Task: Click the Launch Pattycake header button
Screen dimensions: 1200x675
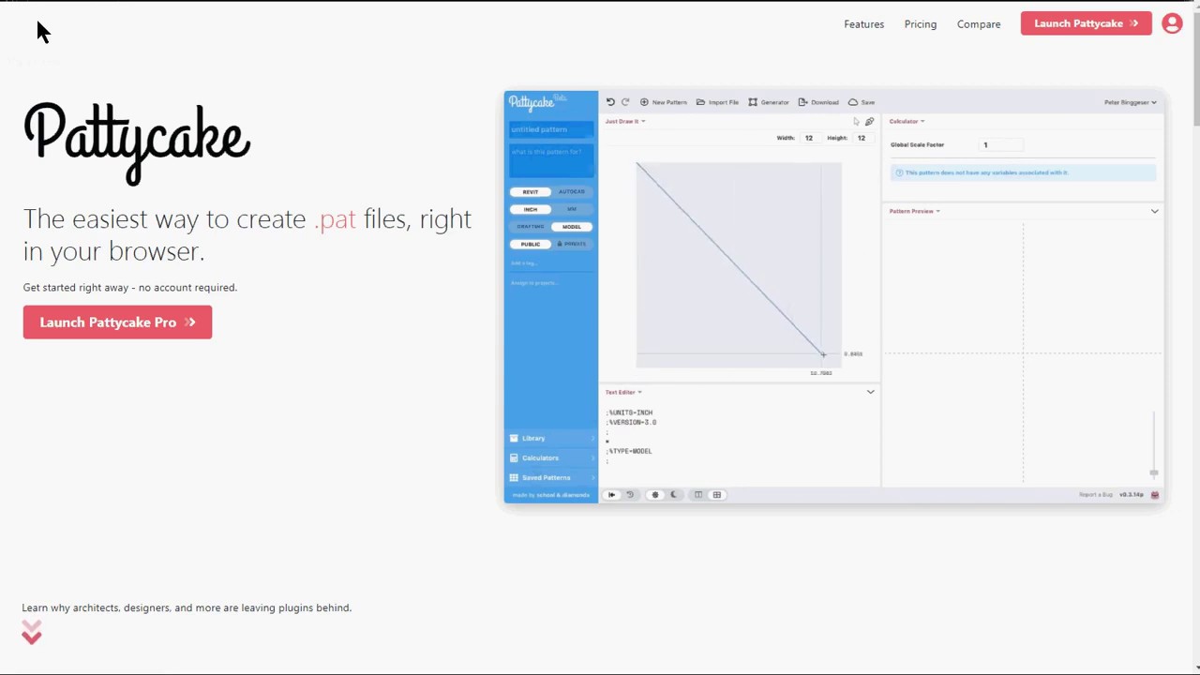Action: point(1087,23)
